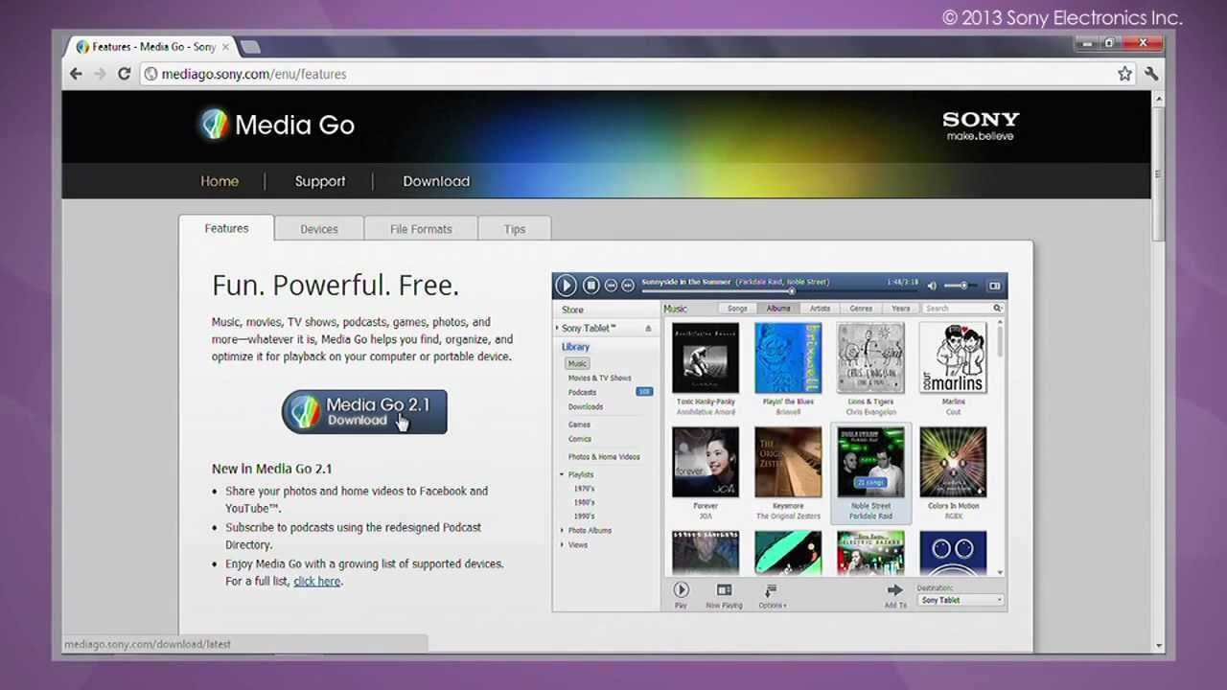Click Store in preview sidebar
The height and width of the screenshot is (690, 1227).
coord(572,310)
